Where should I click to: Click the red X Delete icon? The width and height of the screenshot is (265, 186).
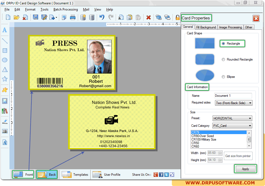148,17
